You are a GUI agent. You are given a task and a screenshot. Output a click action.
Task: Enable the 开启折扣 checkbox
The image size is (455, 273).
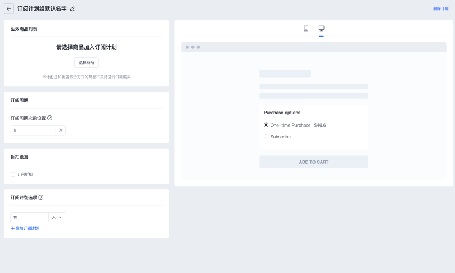(x=13, y=174)
